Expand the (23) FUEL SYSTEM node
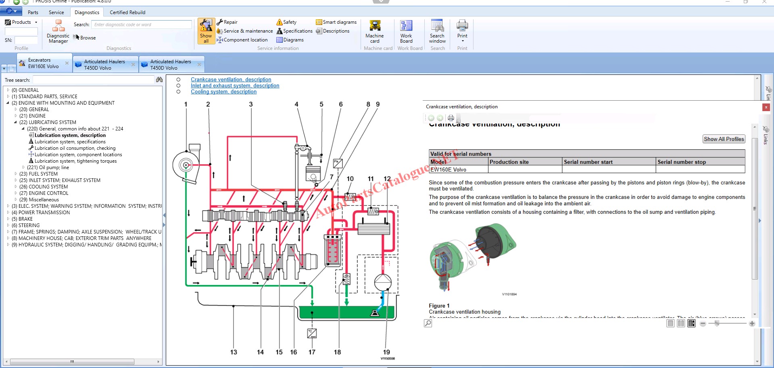774x368 pixels. [x=16, y=174]
